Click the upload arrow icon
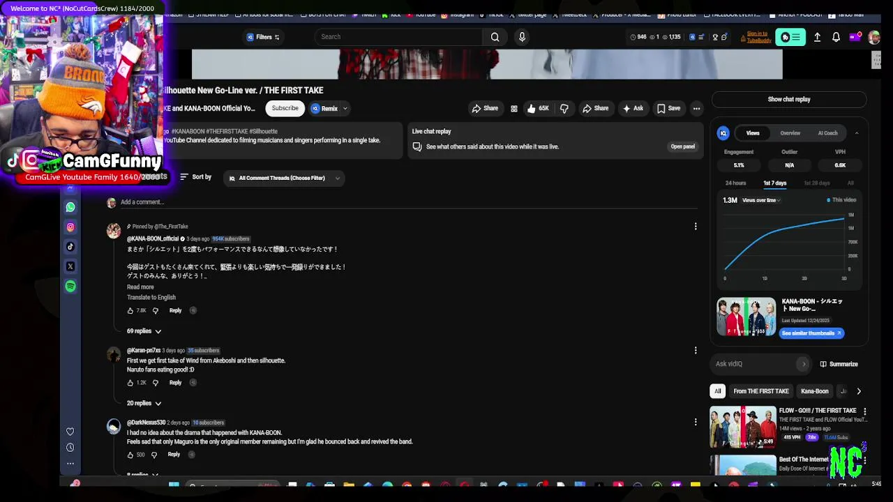 [x=817, y=37]
